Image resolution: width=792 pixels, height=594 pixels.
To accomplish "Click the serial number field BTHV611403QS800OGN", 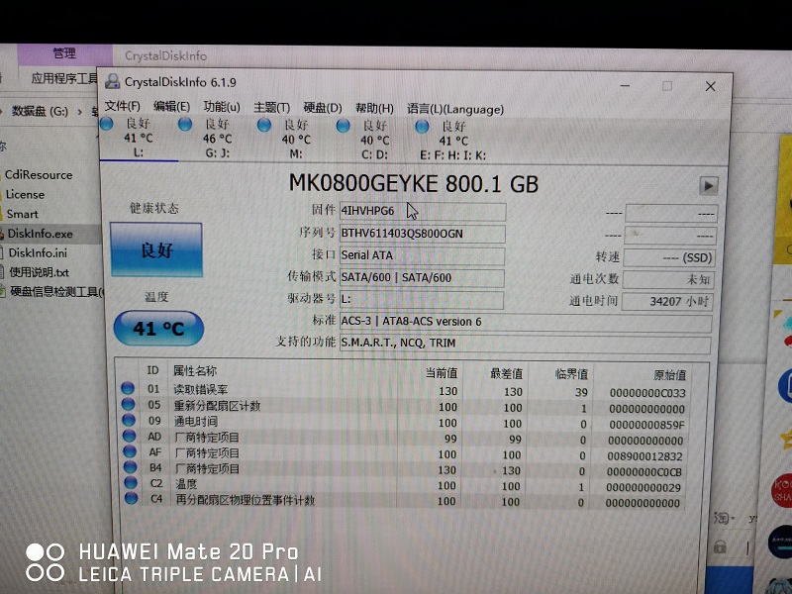I will tap(423, 234).
